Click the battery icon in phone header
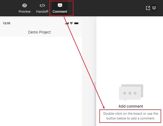163x126 pixels. tap(77, 23)
